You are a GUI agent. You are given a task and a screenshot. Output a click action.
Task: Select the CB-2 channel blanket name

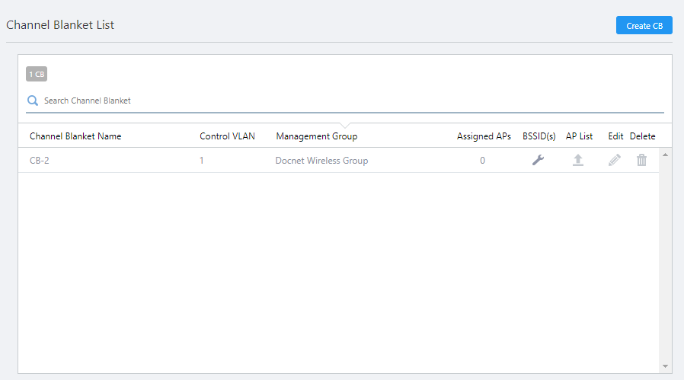coord(40,161)
